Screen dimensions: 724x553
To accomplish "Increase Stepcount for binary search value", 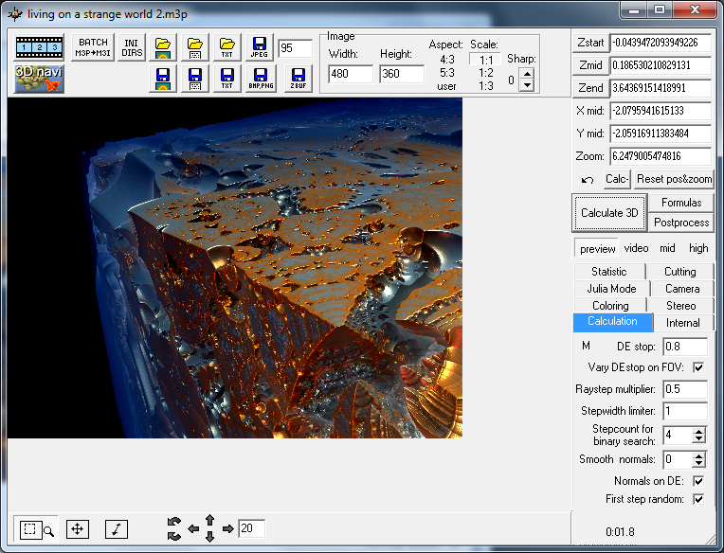I will 699,431.
